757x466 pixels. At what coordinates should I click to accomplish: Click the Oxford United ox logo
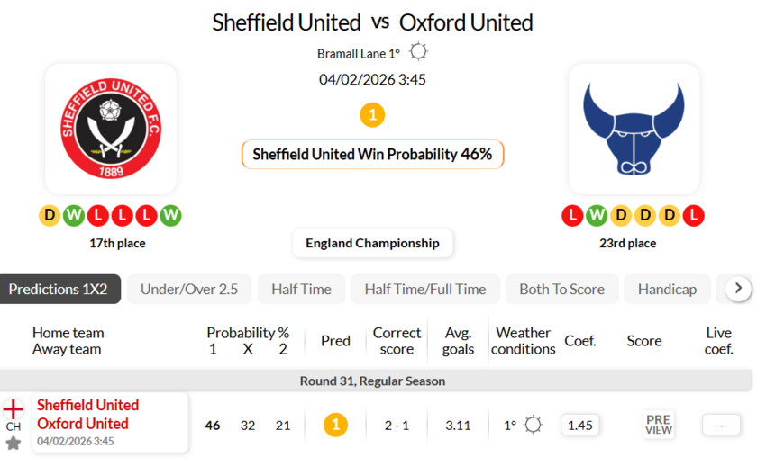click(634, 129)
